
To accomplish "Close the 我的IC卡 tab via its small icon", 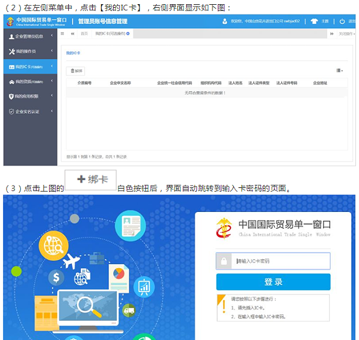I will (x=128, y=34).
